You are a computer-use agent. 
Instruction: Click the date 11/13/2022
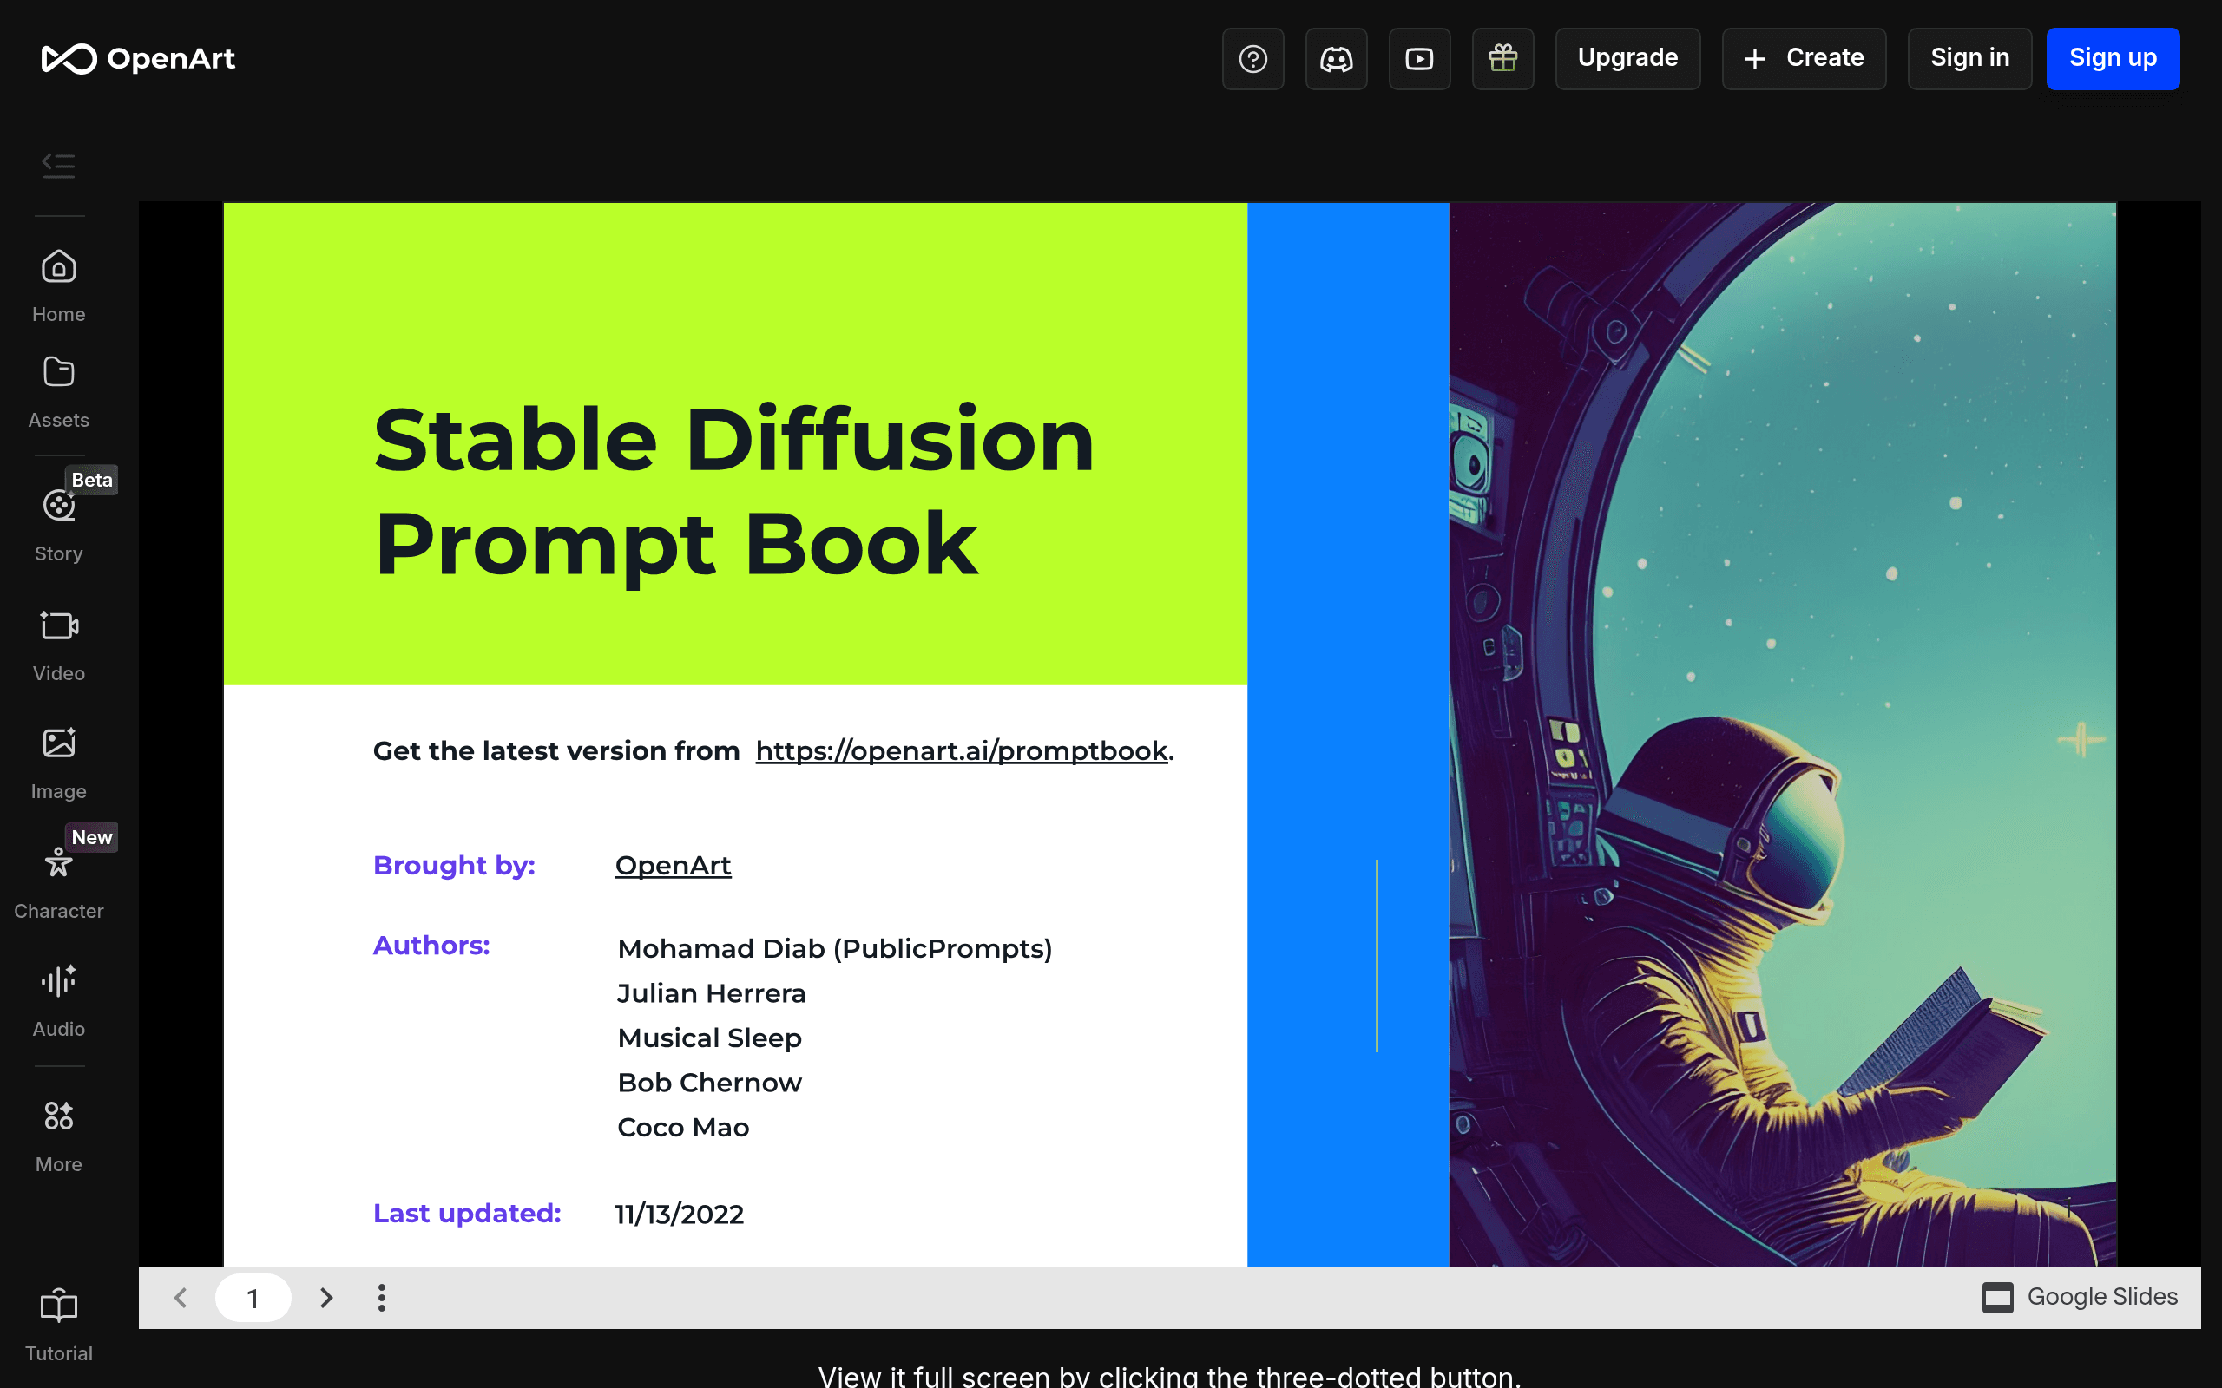680,1214
